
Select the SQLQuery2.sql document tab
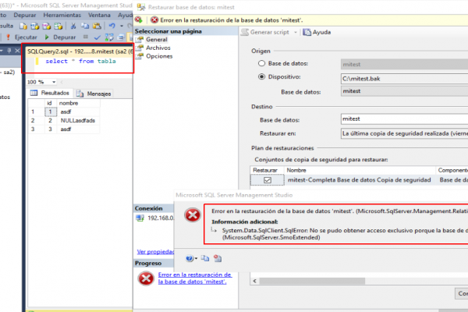80,51
